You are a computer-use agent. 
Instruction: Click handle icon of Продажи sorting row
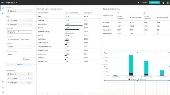(x=31, y=78)
